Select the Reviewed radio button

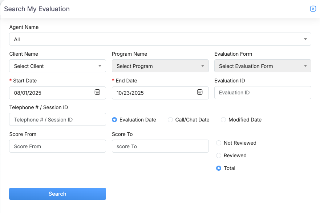point(219,156)
